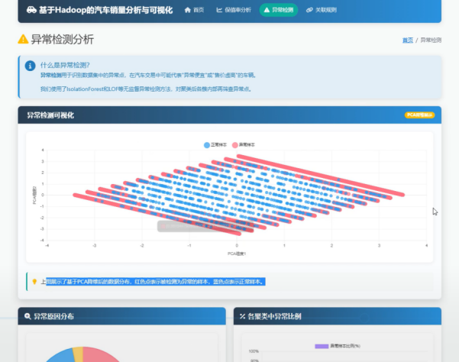Viewport: 459px width, 362px height.
Task: Toggle the red 异常样本 legend item
Action: coord(244,145)
